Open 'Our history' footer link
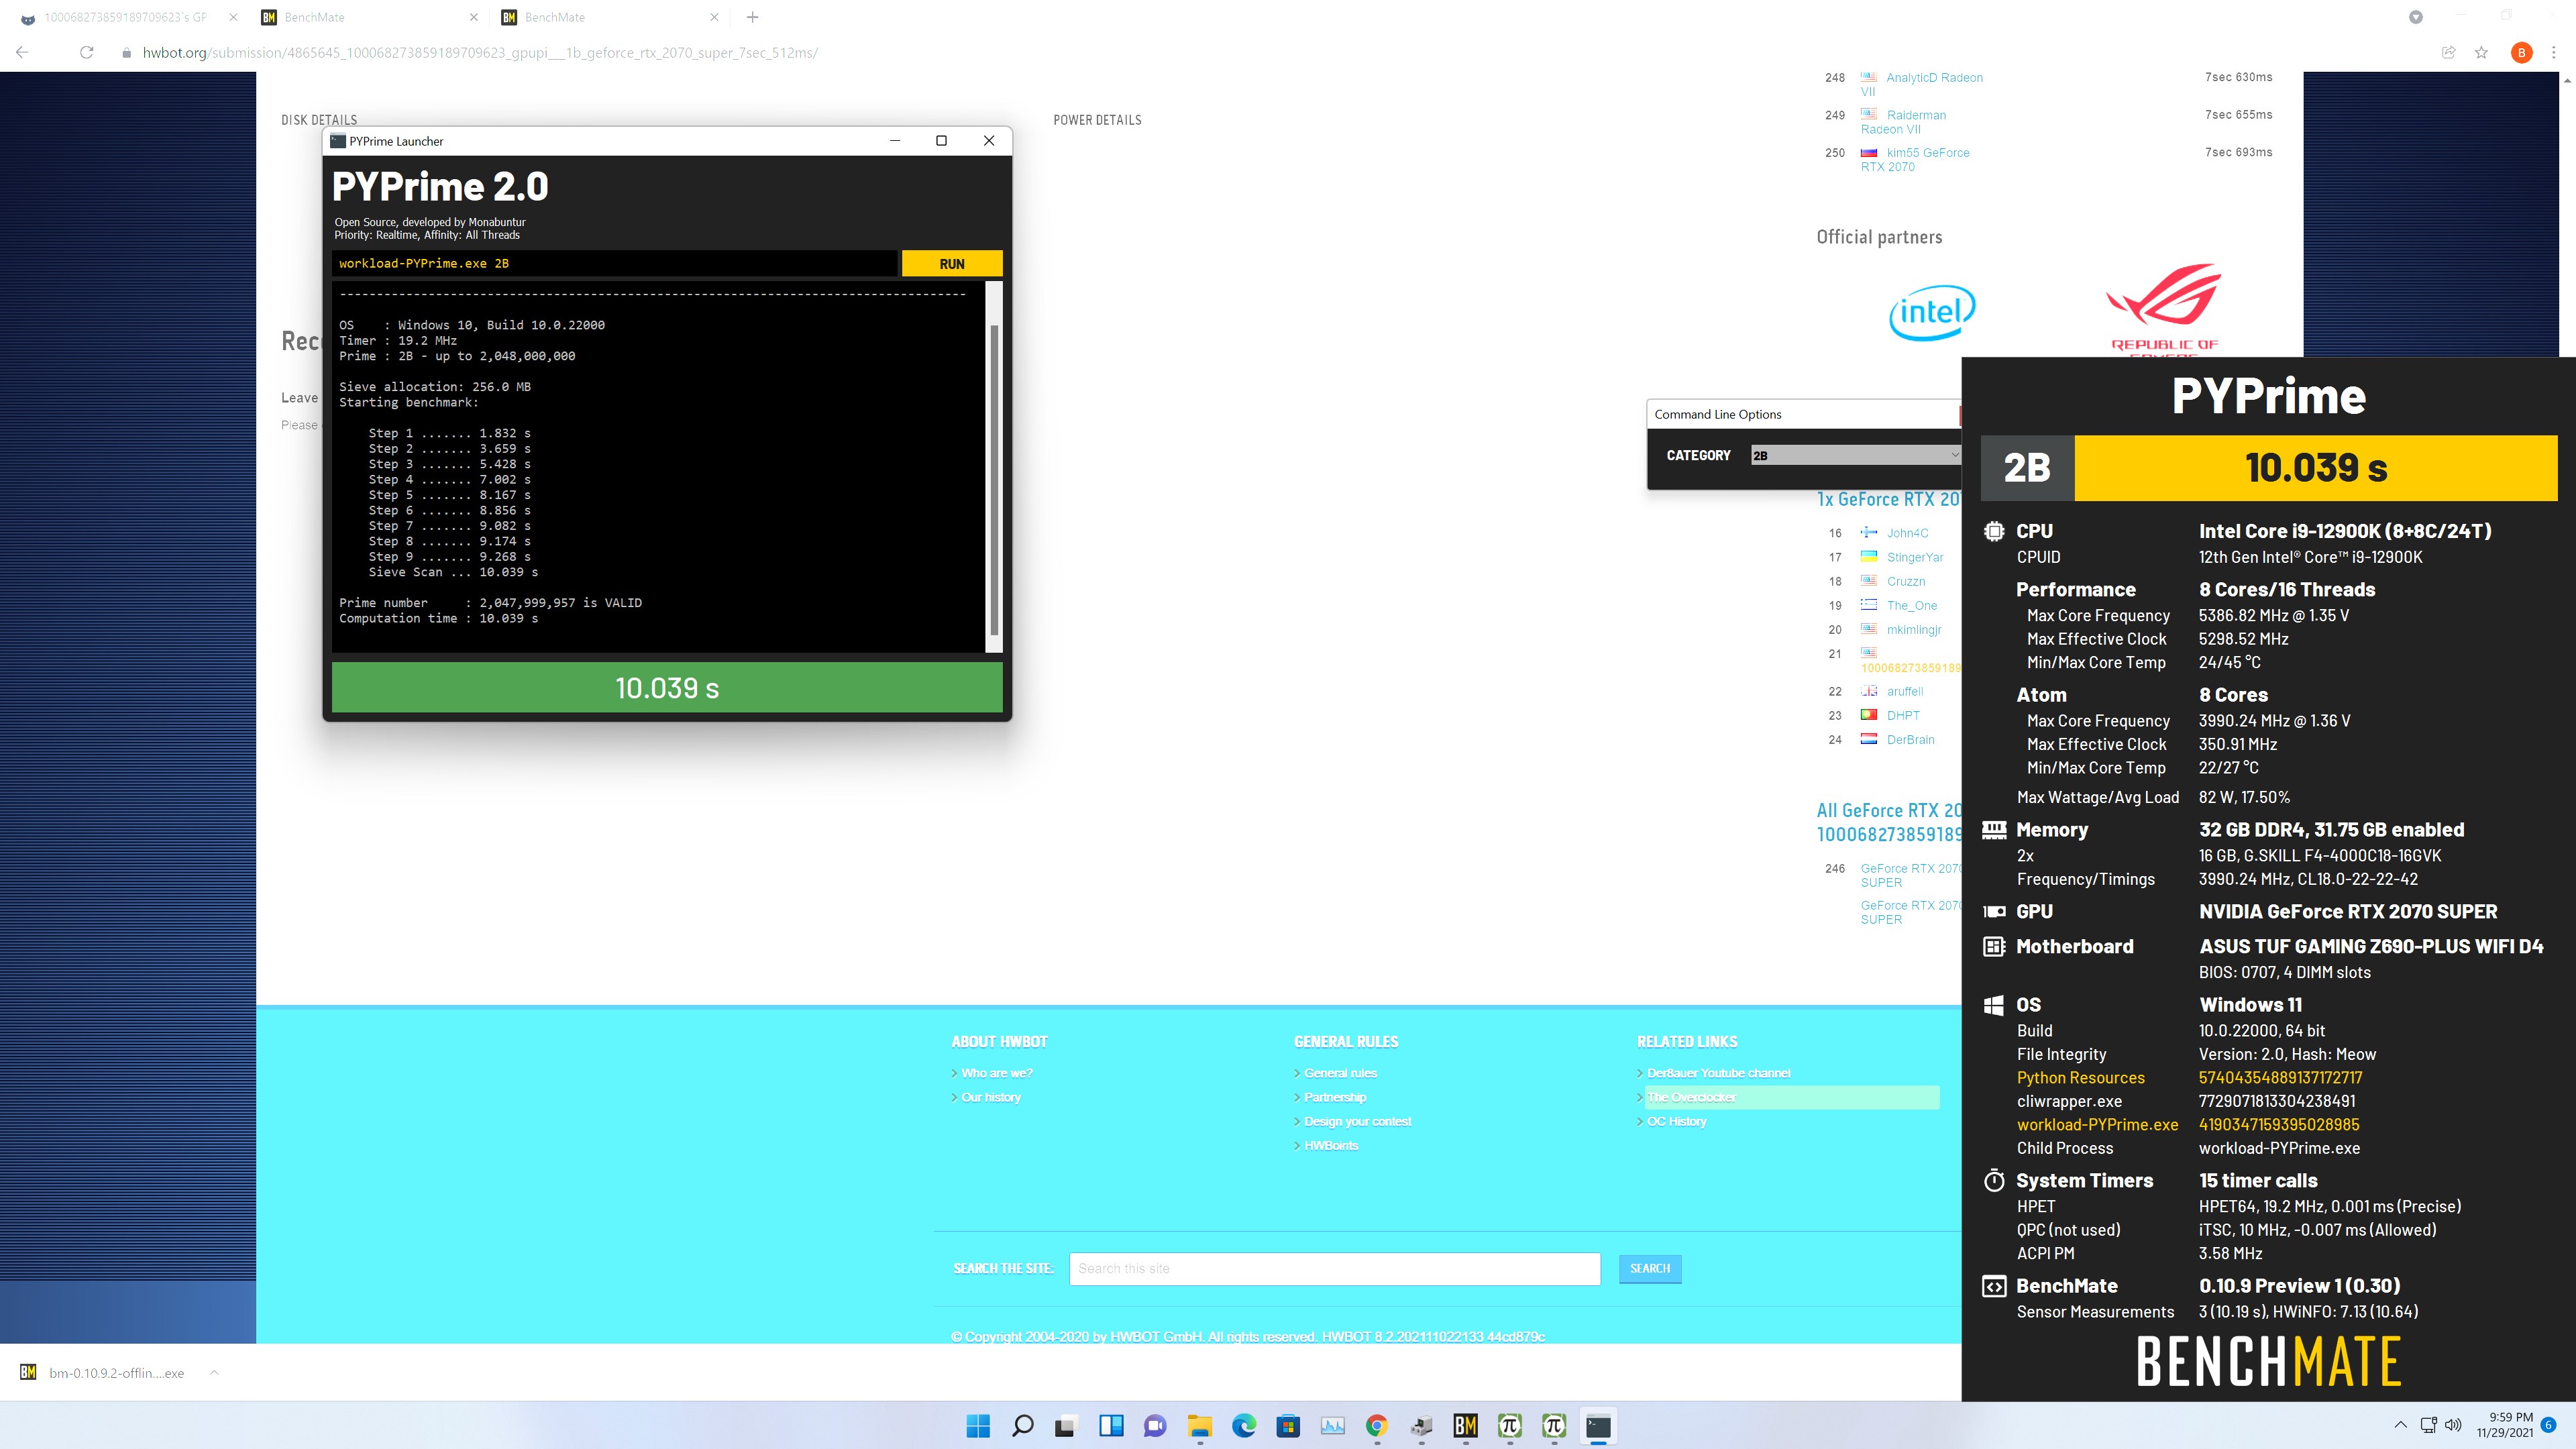2576x1449 pixels. (990, 1097)
